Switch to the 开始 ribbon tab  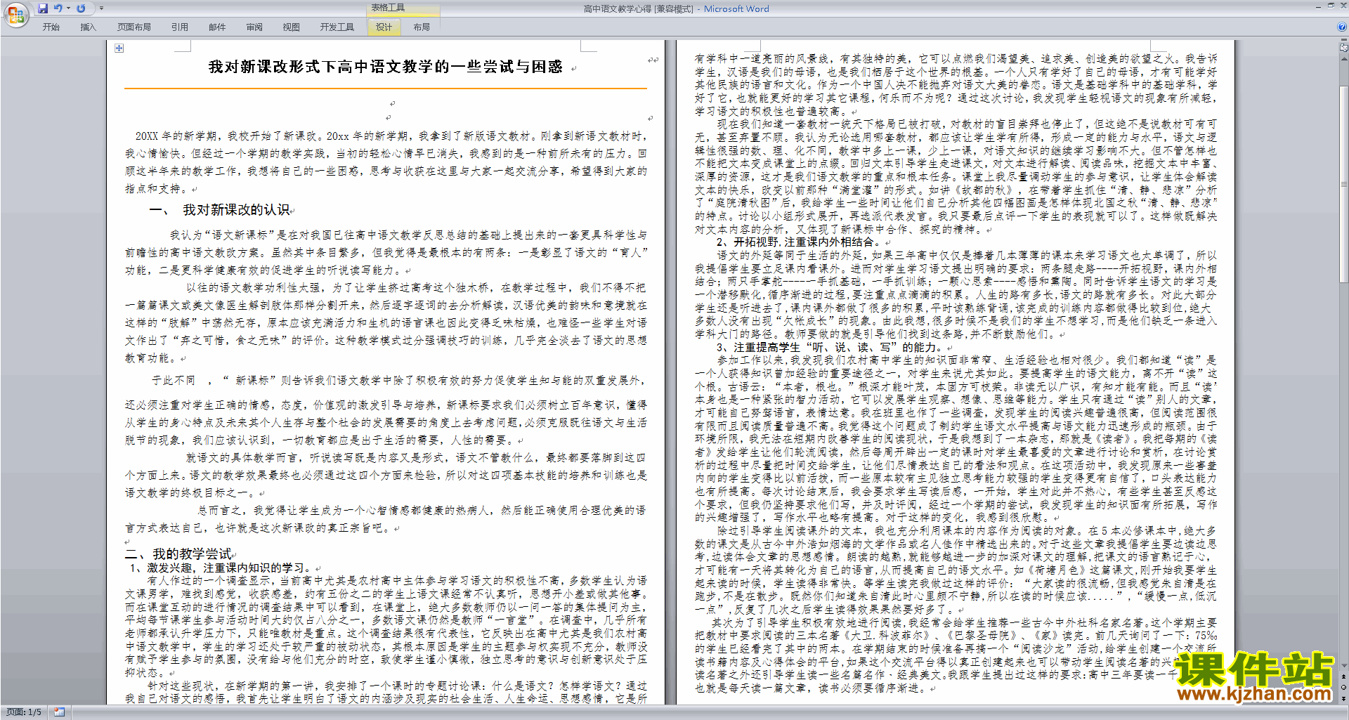tap(51, 27)
